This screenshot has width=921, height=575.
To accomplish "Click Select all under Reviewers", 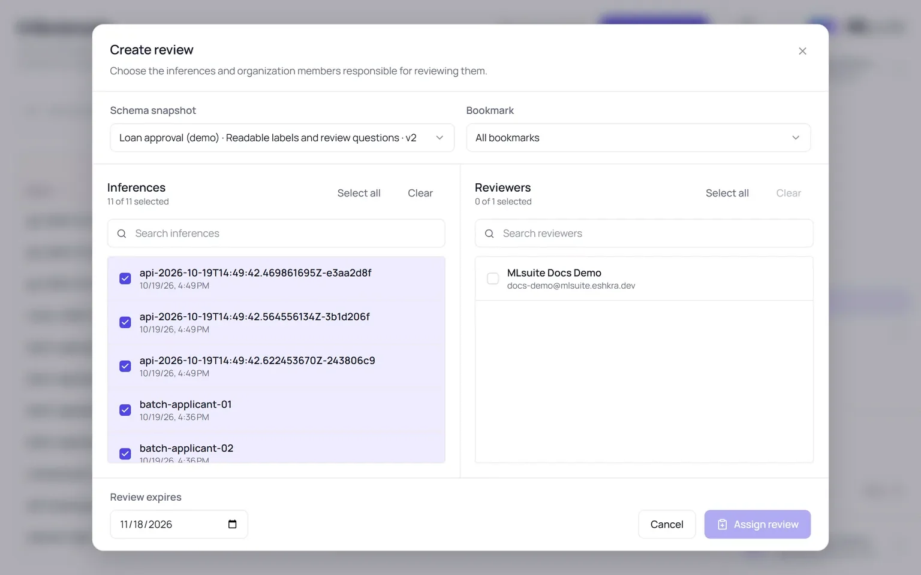I will coord(727,193).
